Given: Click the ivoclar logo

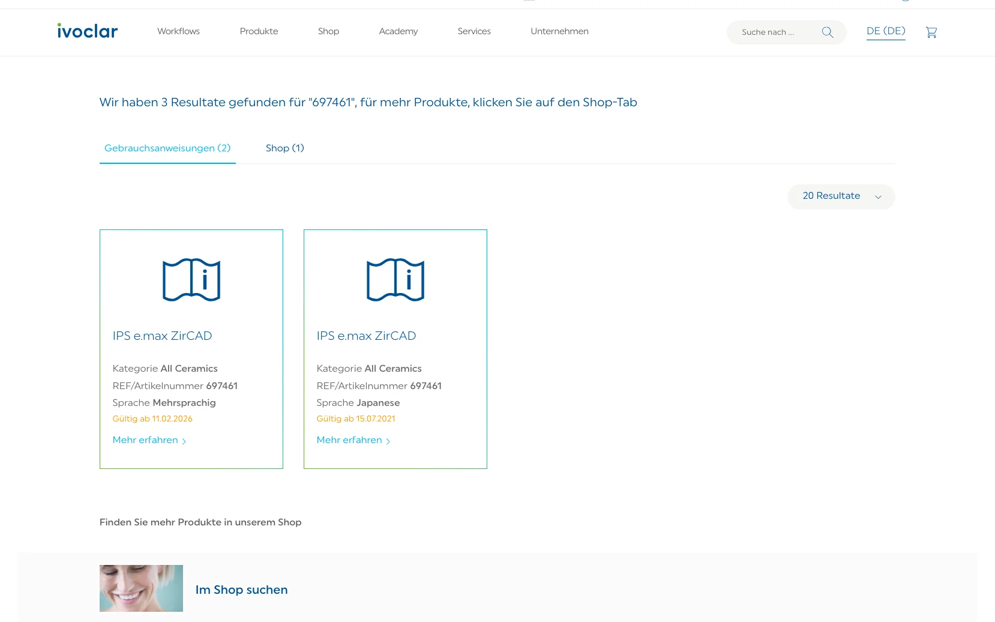Looking at the screenshot, I should pos(88,31).
